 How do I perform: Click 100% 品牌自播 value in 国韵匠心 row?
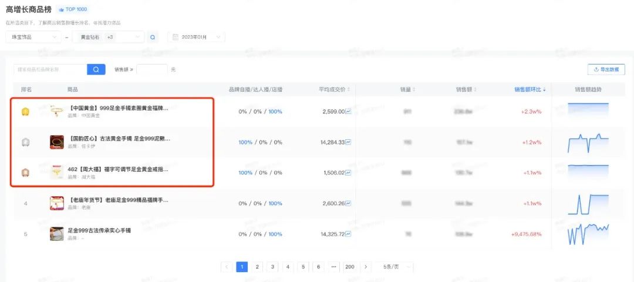[x=245, y=142]
